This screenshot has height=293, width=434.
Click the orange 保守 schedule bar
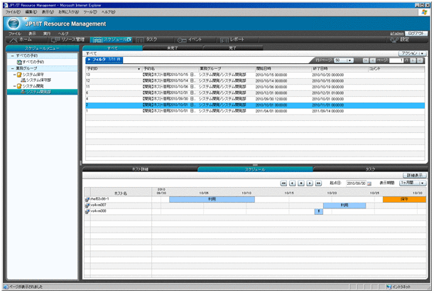coord(404,199)
